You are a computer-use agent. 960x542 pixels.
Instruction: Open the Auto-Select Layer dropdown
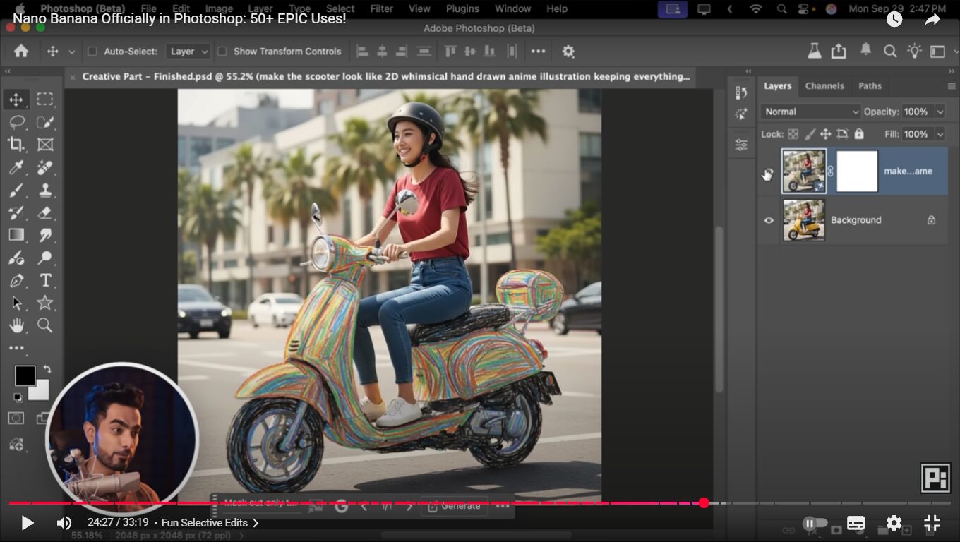click(188, 52)
